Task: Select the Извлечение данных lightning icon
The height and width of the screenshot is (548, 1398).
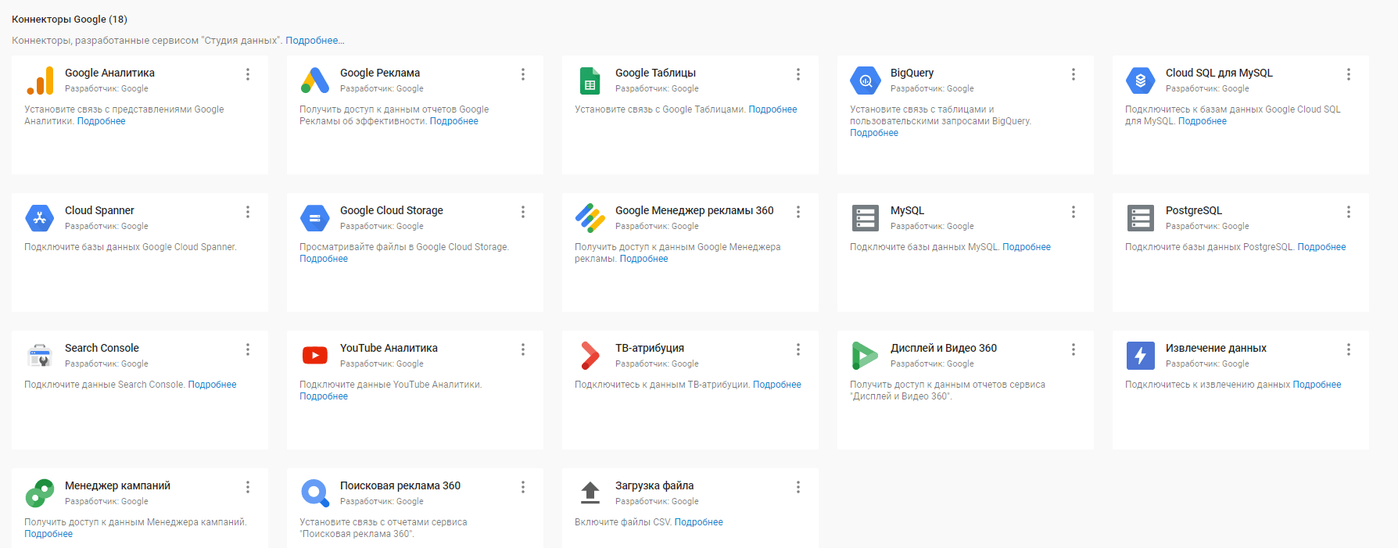Action: point(1140,356)
